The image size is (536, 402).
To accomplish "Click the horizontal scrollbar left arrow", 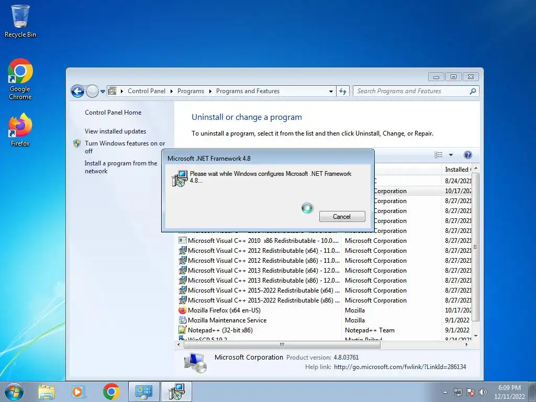I will click(178, 344).
